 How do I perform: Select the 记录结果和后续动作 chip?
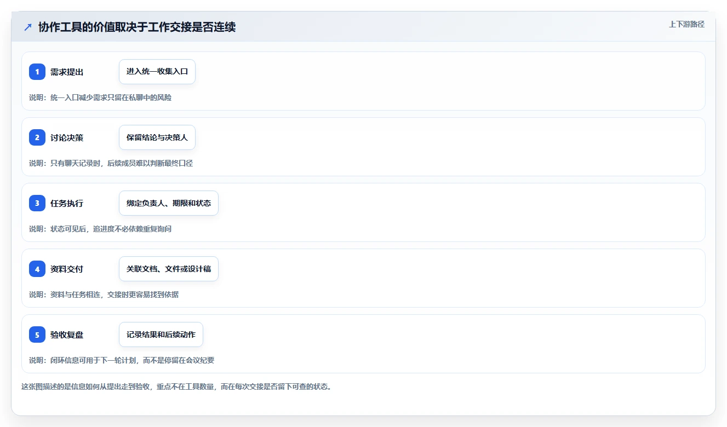(161, 334)
